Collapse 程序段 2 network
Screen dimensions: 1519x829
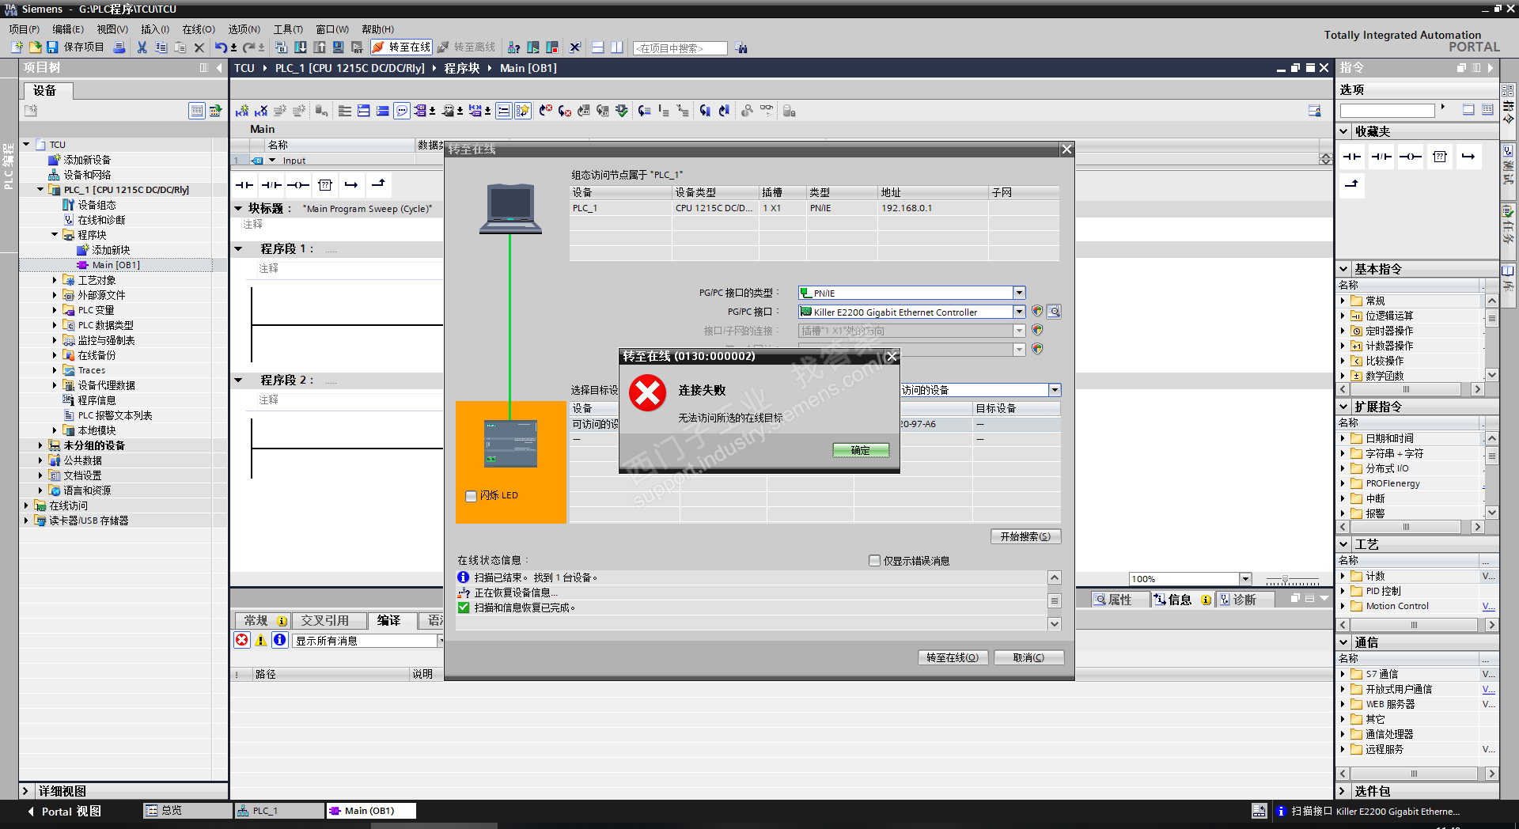point(239,380)
